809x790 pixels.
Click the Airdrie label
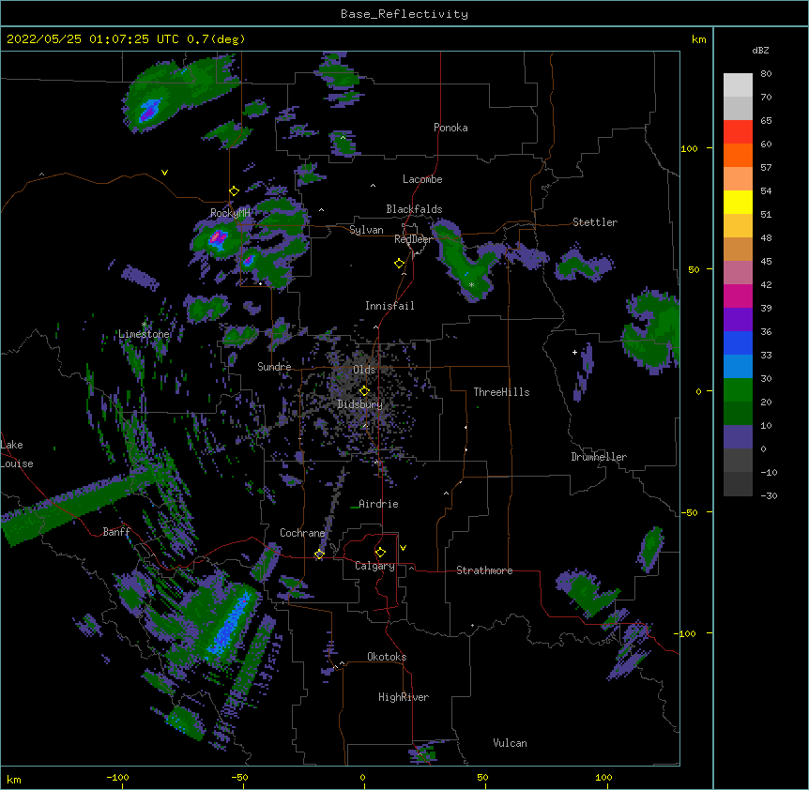pos(378,504)
